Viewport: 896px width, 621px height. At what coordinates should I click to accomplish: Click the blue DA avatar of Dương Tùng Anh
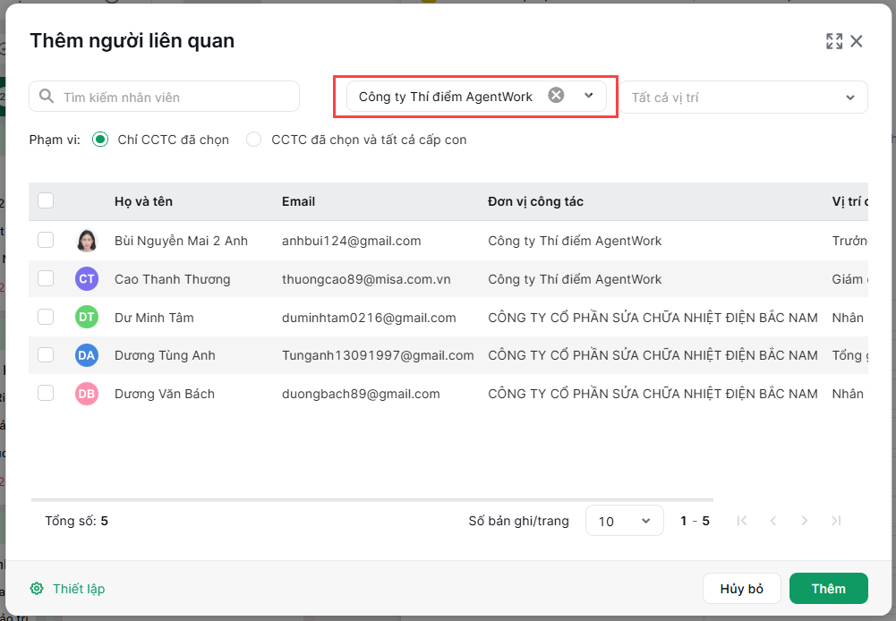pyautogui.click(x=87, y=355)
